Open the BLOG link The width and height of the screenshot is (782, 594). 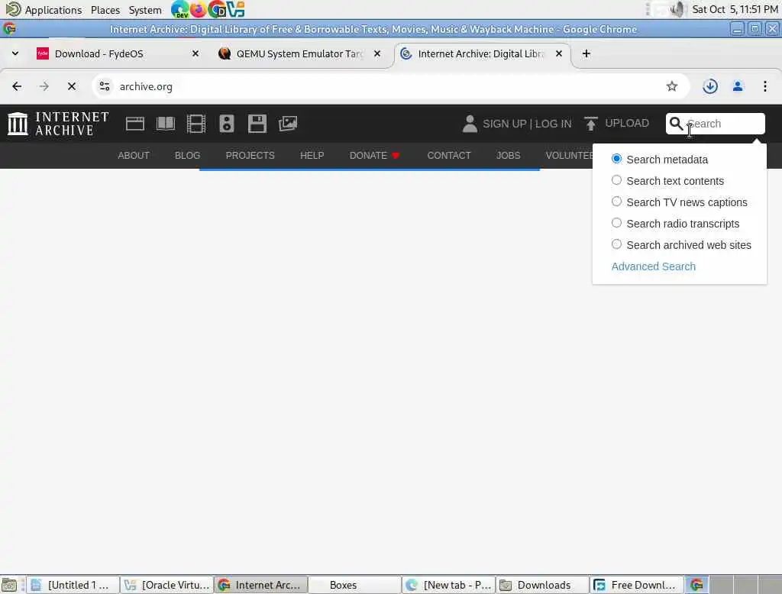(x=188, y=156)
